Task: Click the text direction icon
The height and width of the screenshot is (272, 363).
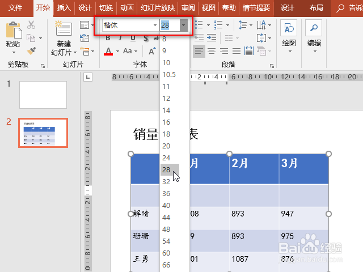Action: click(x=261, y=25)
